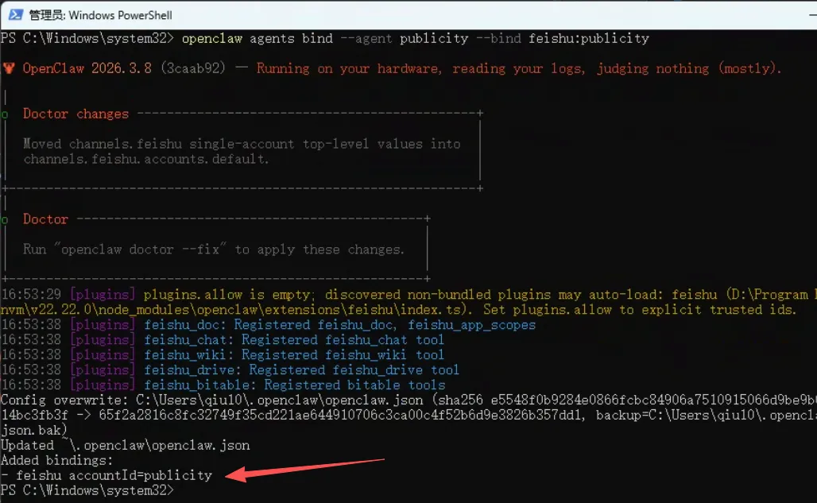Click the "- feishu accountId=publicity" line
This screenshot has width=817, height=503.
tap(106, 475)
